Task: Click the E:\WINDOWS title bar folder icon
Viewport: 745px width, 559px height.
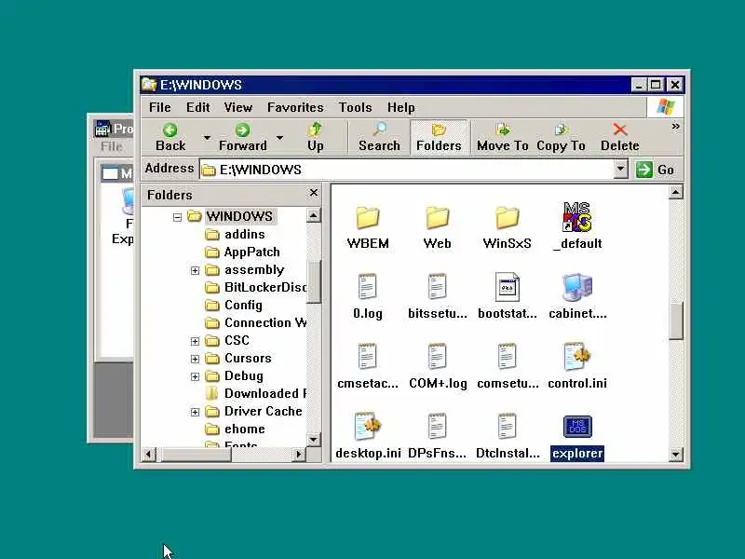Action: 149,85
